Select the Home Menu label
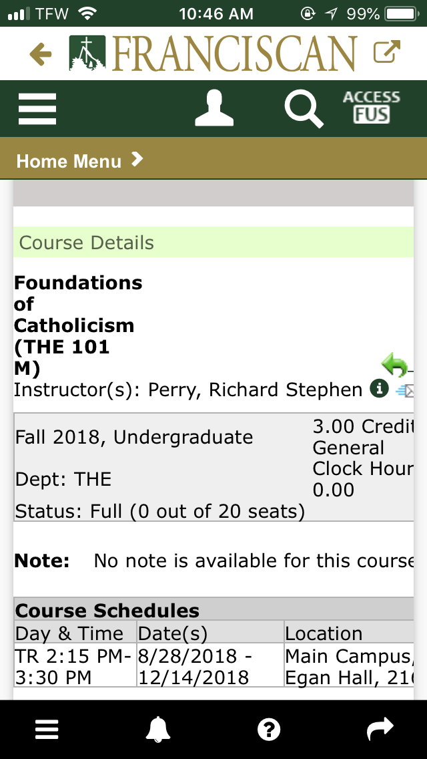 pos(69,161)
